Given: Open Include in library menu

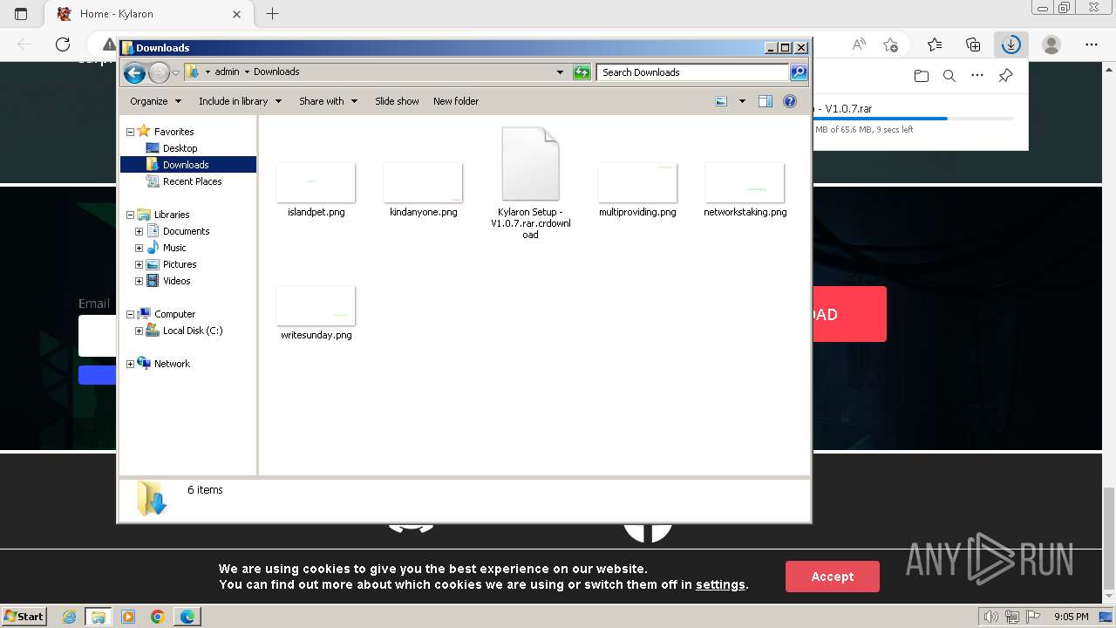Looking at the screenshot, I should (x=240, y=101).
